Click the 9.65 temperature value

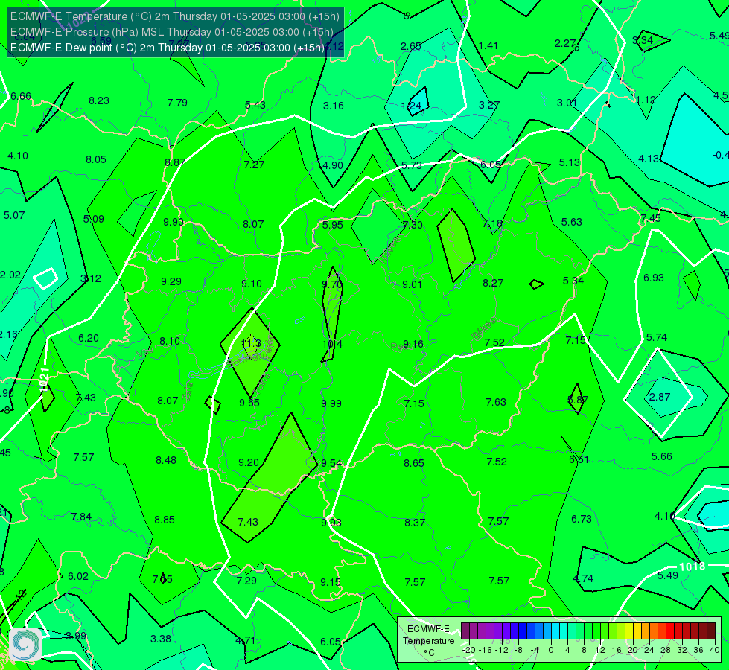(x=249, y=403)
